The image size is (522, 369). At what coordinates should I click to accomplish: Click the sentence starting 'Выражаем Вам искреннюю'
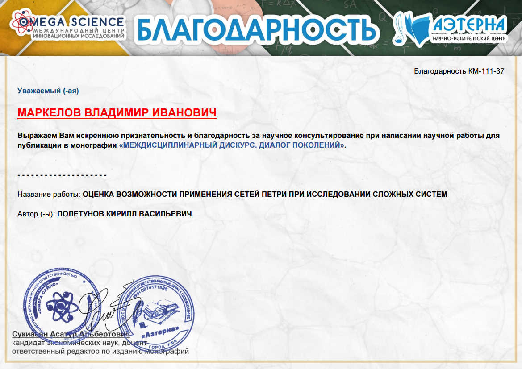(259, 140)
